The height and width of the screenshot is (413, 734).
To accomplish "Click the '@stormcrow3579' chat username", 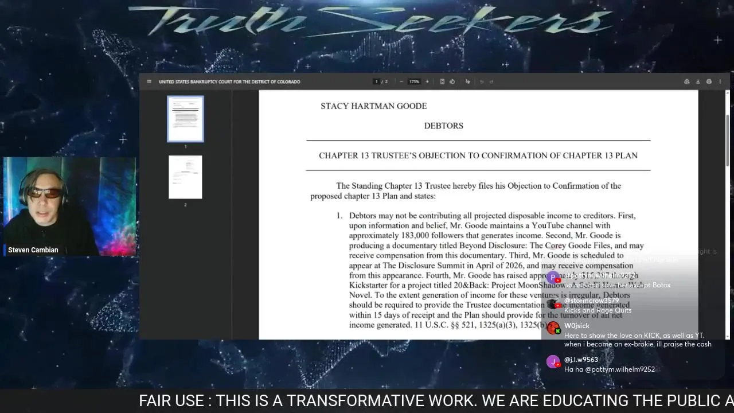I will (x=591, y=301).
